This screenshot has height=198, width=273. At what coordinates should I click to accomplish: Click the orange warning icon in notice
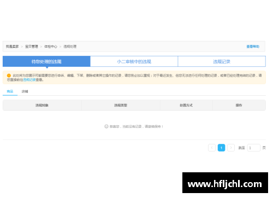coord(9,75)
